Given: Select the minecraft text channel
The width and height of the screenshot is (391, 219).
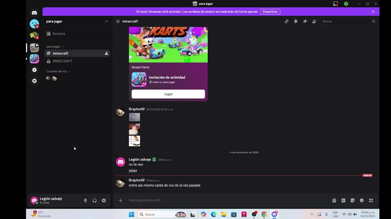Looking at the screenshot, I should point(77,53).
